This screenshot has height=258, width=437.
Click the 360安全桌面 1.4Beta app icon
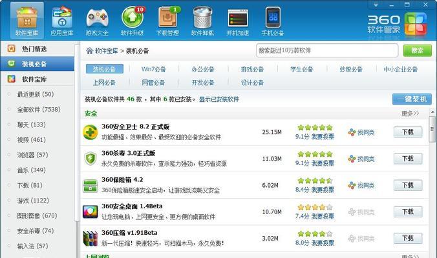pos(91,212)
